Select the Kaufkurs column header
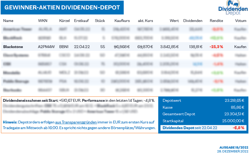 tap(122, 21)
